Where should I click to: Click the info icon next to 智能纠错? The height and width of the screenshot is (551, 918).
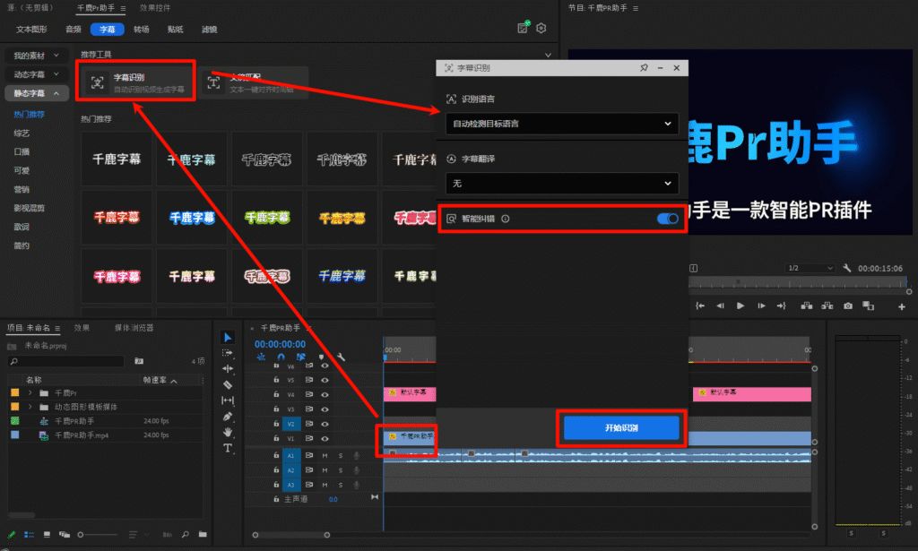(506, 219)
